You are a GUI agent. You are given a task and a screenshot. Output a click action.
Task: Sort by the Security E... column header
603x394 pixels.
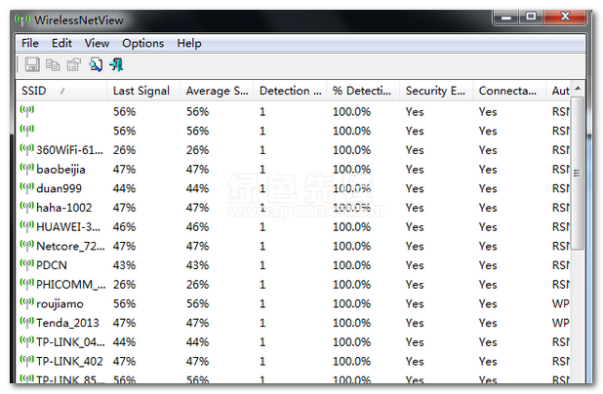[436, 91]
